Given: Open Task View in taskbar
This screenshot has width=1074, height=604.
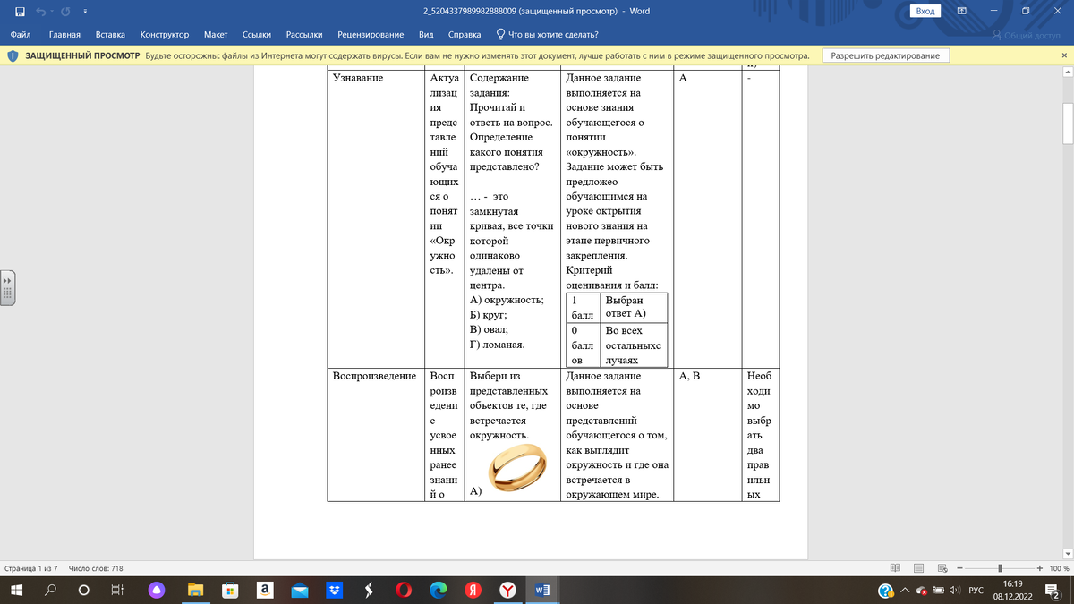Looking at the screenshot, I should tap(116, 591).
